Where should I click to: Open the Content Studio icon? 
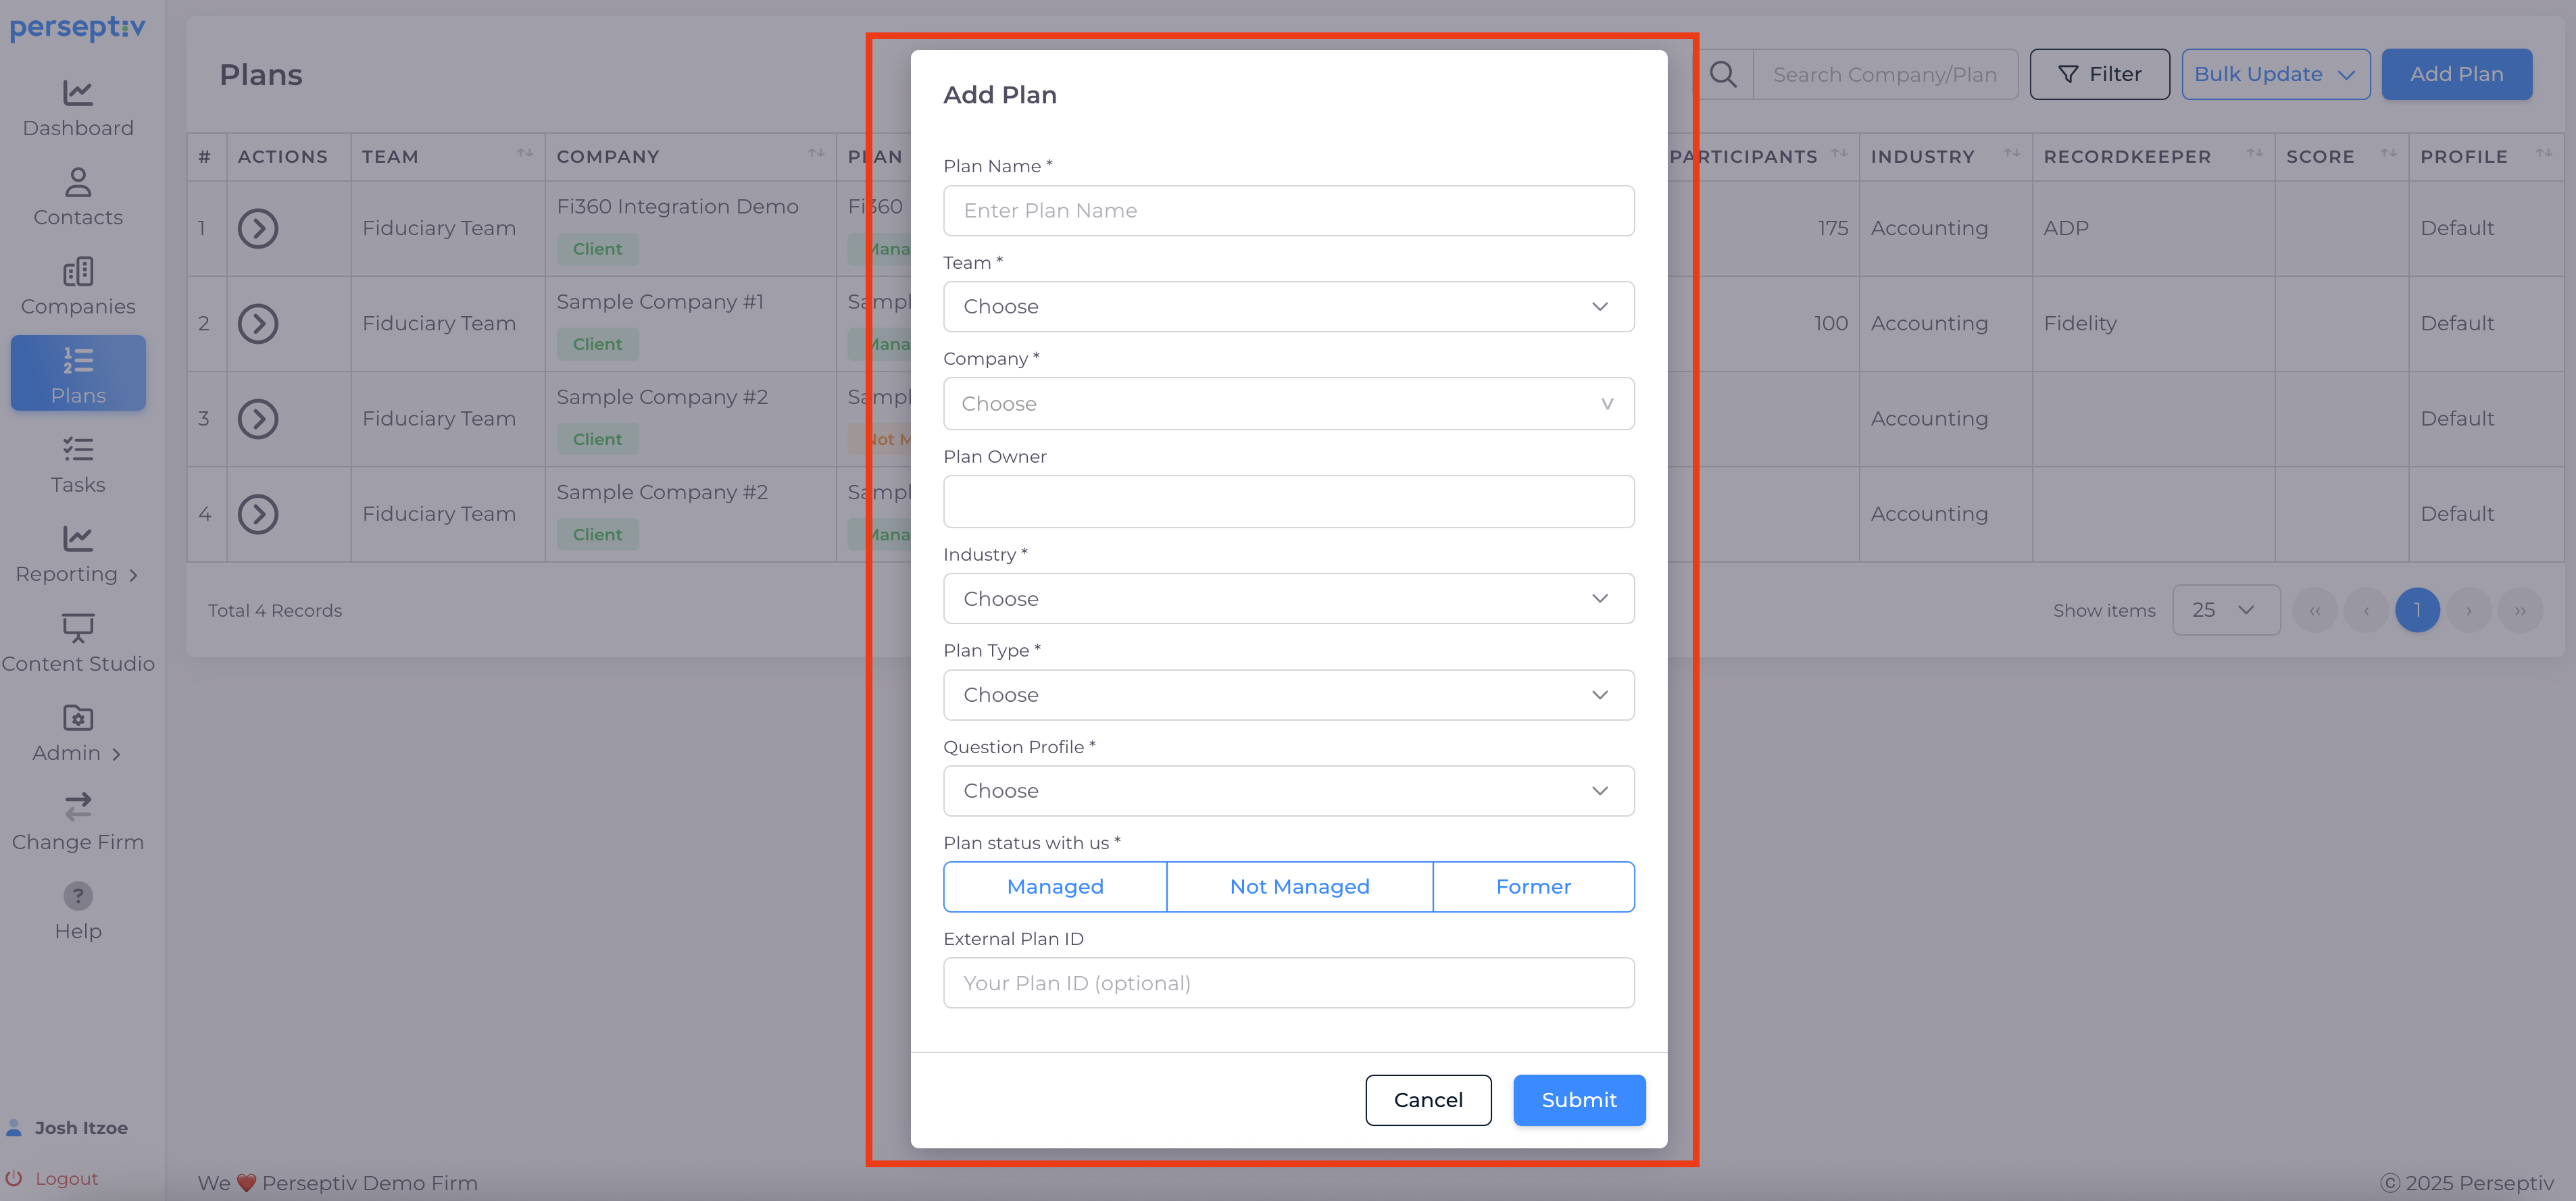pyautogui.click(x=78, y=628)
